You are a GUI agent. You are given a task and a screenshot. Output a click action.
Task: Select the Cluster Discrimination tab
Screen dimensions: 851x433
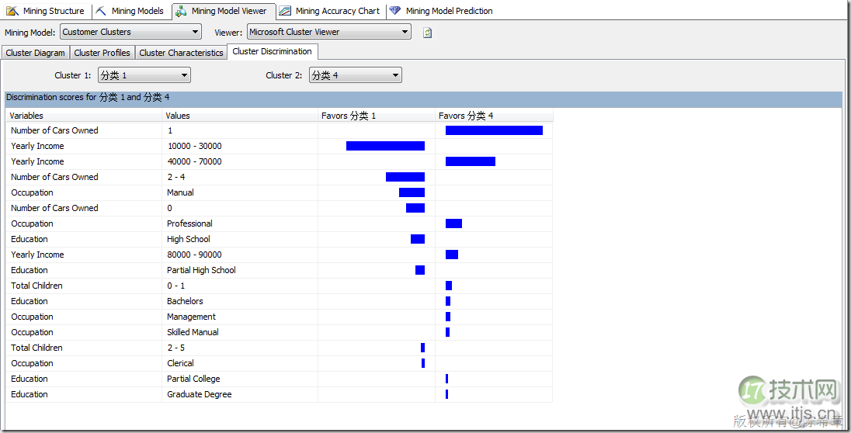tap(272, 52)
